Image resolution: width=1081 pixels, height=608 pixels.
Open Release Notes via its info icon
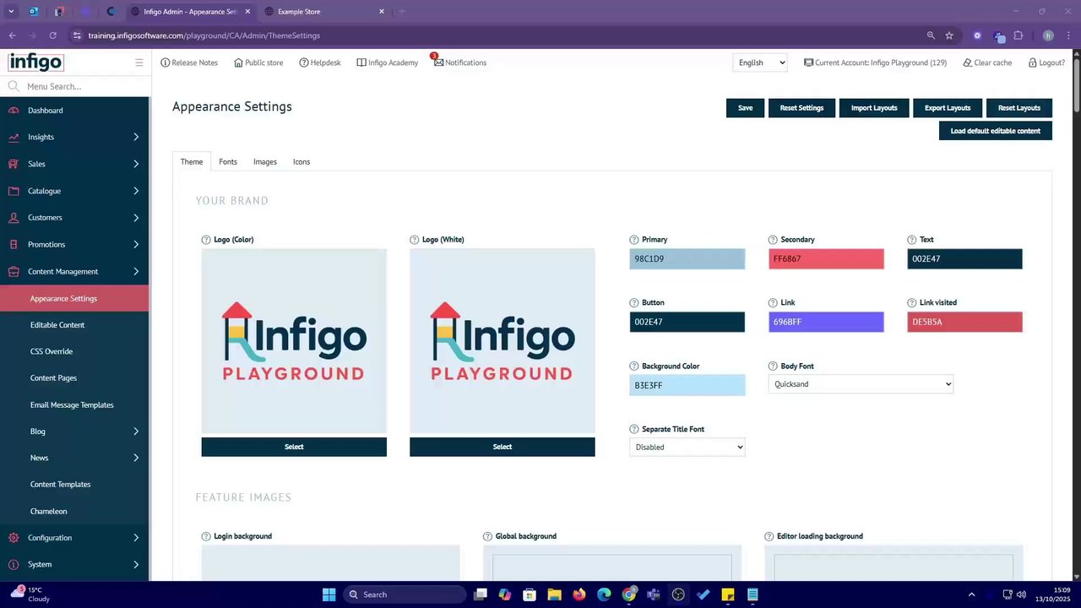[x=165, y=62]
